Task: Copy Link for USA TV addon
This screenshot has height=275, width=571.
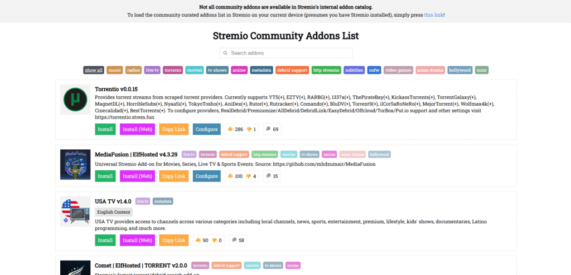Action: [174, 240]
